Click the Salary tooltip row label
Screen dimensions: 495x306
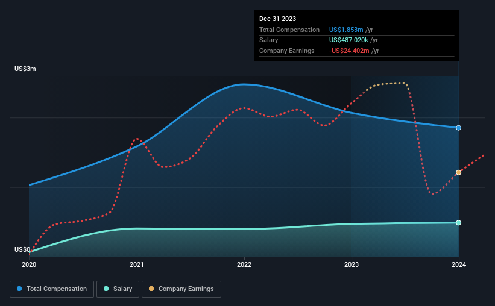click(x=269, y=40)
